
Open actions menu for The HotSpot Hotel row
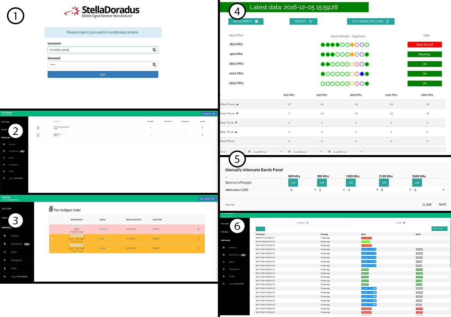pos(202,128)
